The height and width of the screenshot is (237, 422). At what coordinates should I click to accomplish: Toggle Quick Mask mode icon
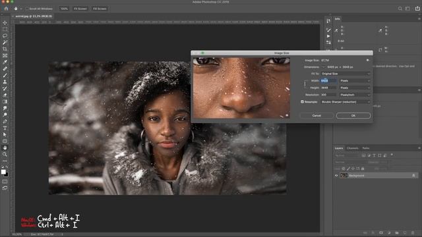point(5,182)
